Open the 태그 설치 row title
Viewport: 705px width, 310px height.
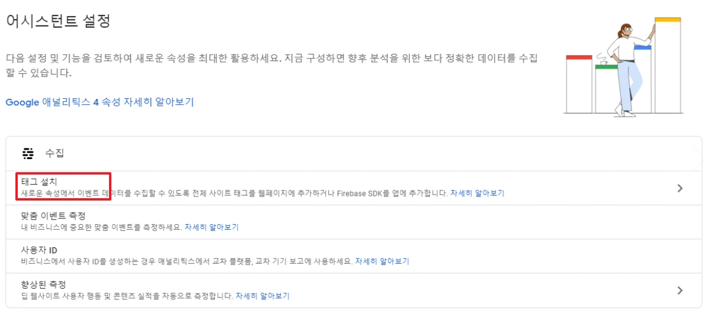point(39,182)
